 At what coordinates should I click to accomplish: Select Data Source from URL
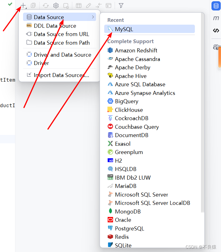(x=60, y=34)
